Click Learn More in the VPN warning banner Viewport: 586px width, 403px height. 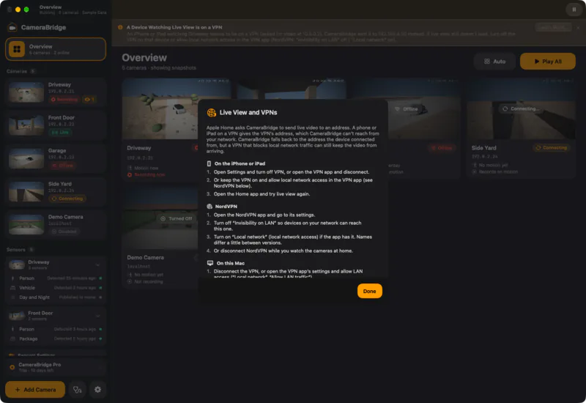553,27
